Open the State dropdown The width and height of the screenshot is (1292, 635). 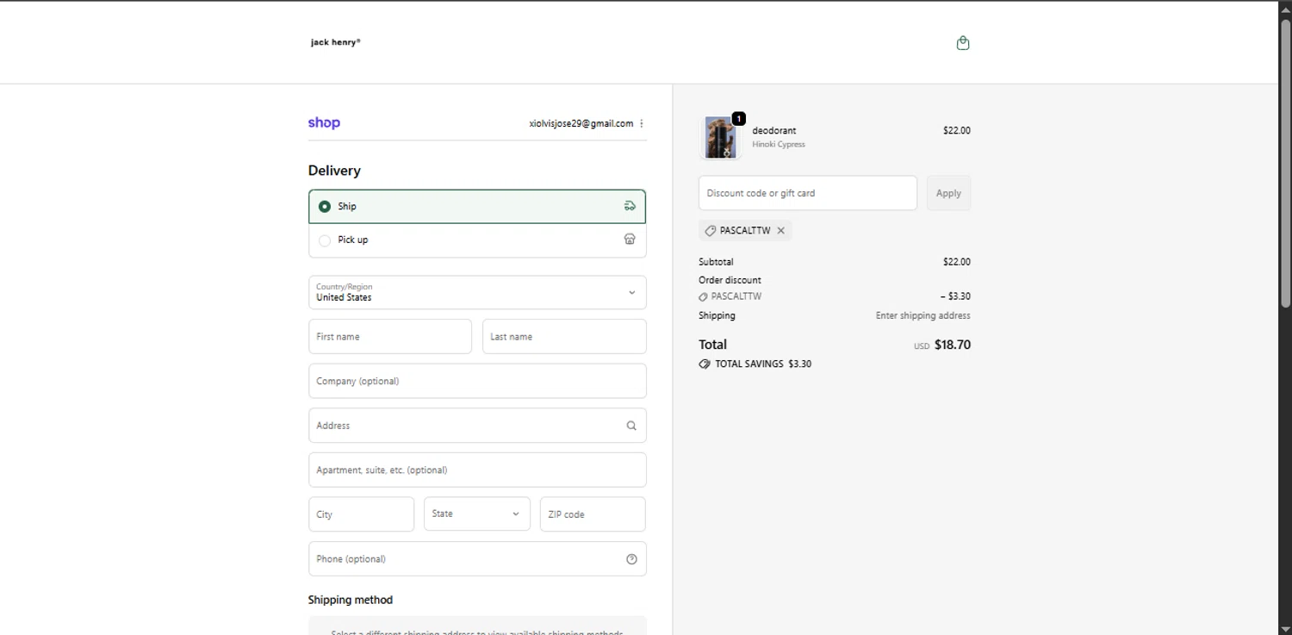[x=477, y=514]
